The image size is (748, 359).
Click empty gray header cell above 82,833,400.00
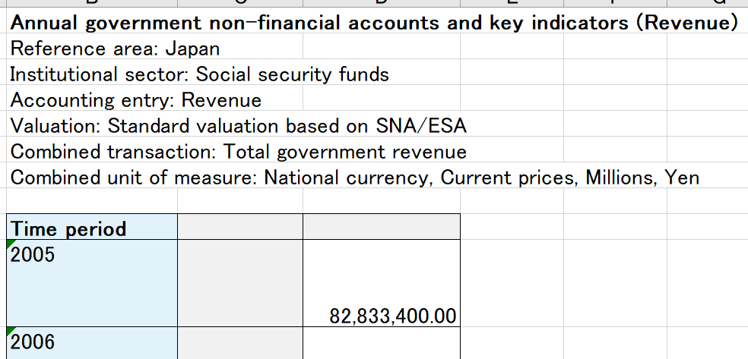click(x=381, y=228)
